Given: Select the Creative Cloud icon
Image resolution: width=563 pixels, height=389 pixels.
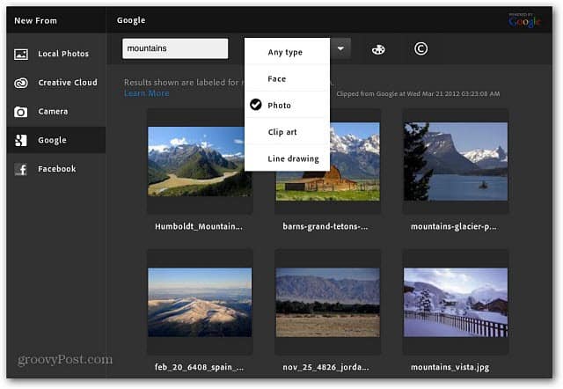Looking at the screenshot, I should pos(21,83).
